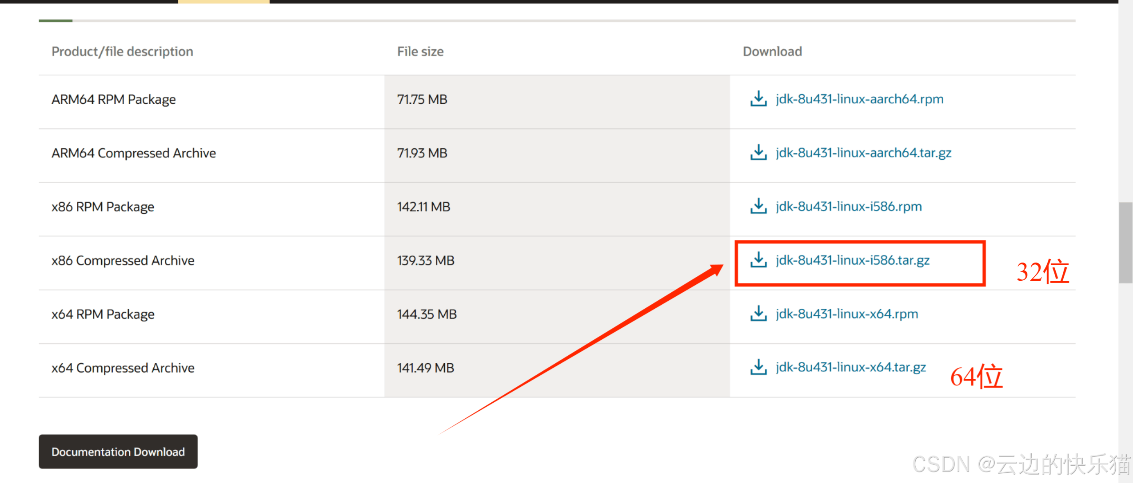
Task: Click download icon for jdk-8u431-linux-aarch64.rpm
Action: coord(758,99)
